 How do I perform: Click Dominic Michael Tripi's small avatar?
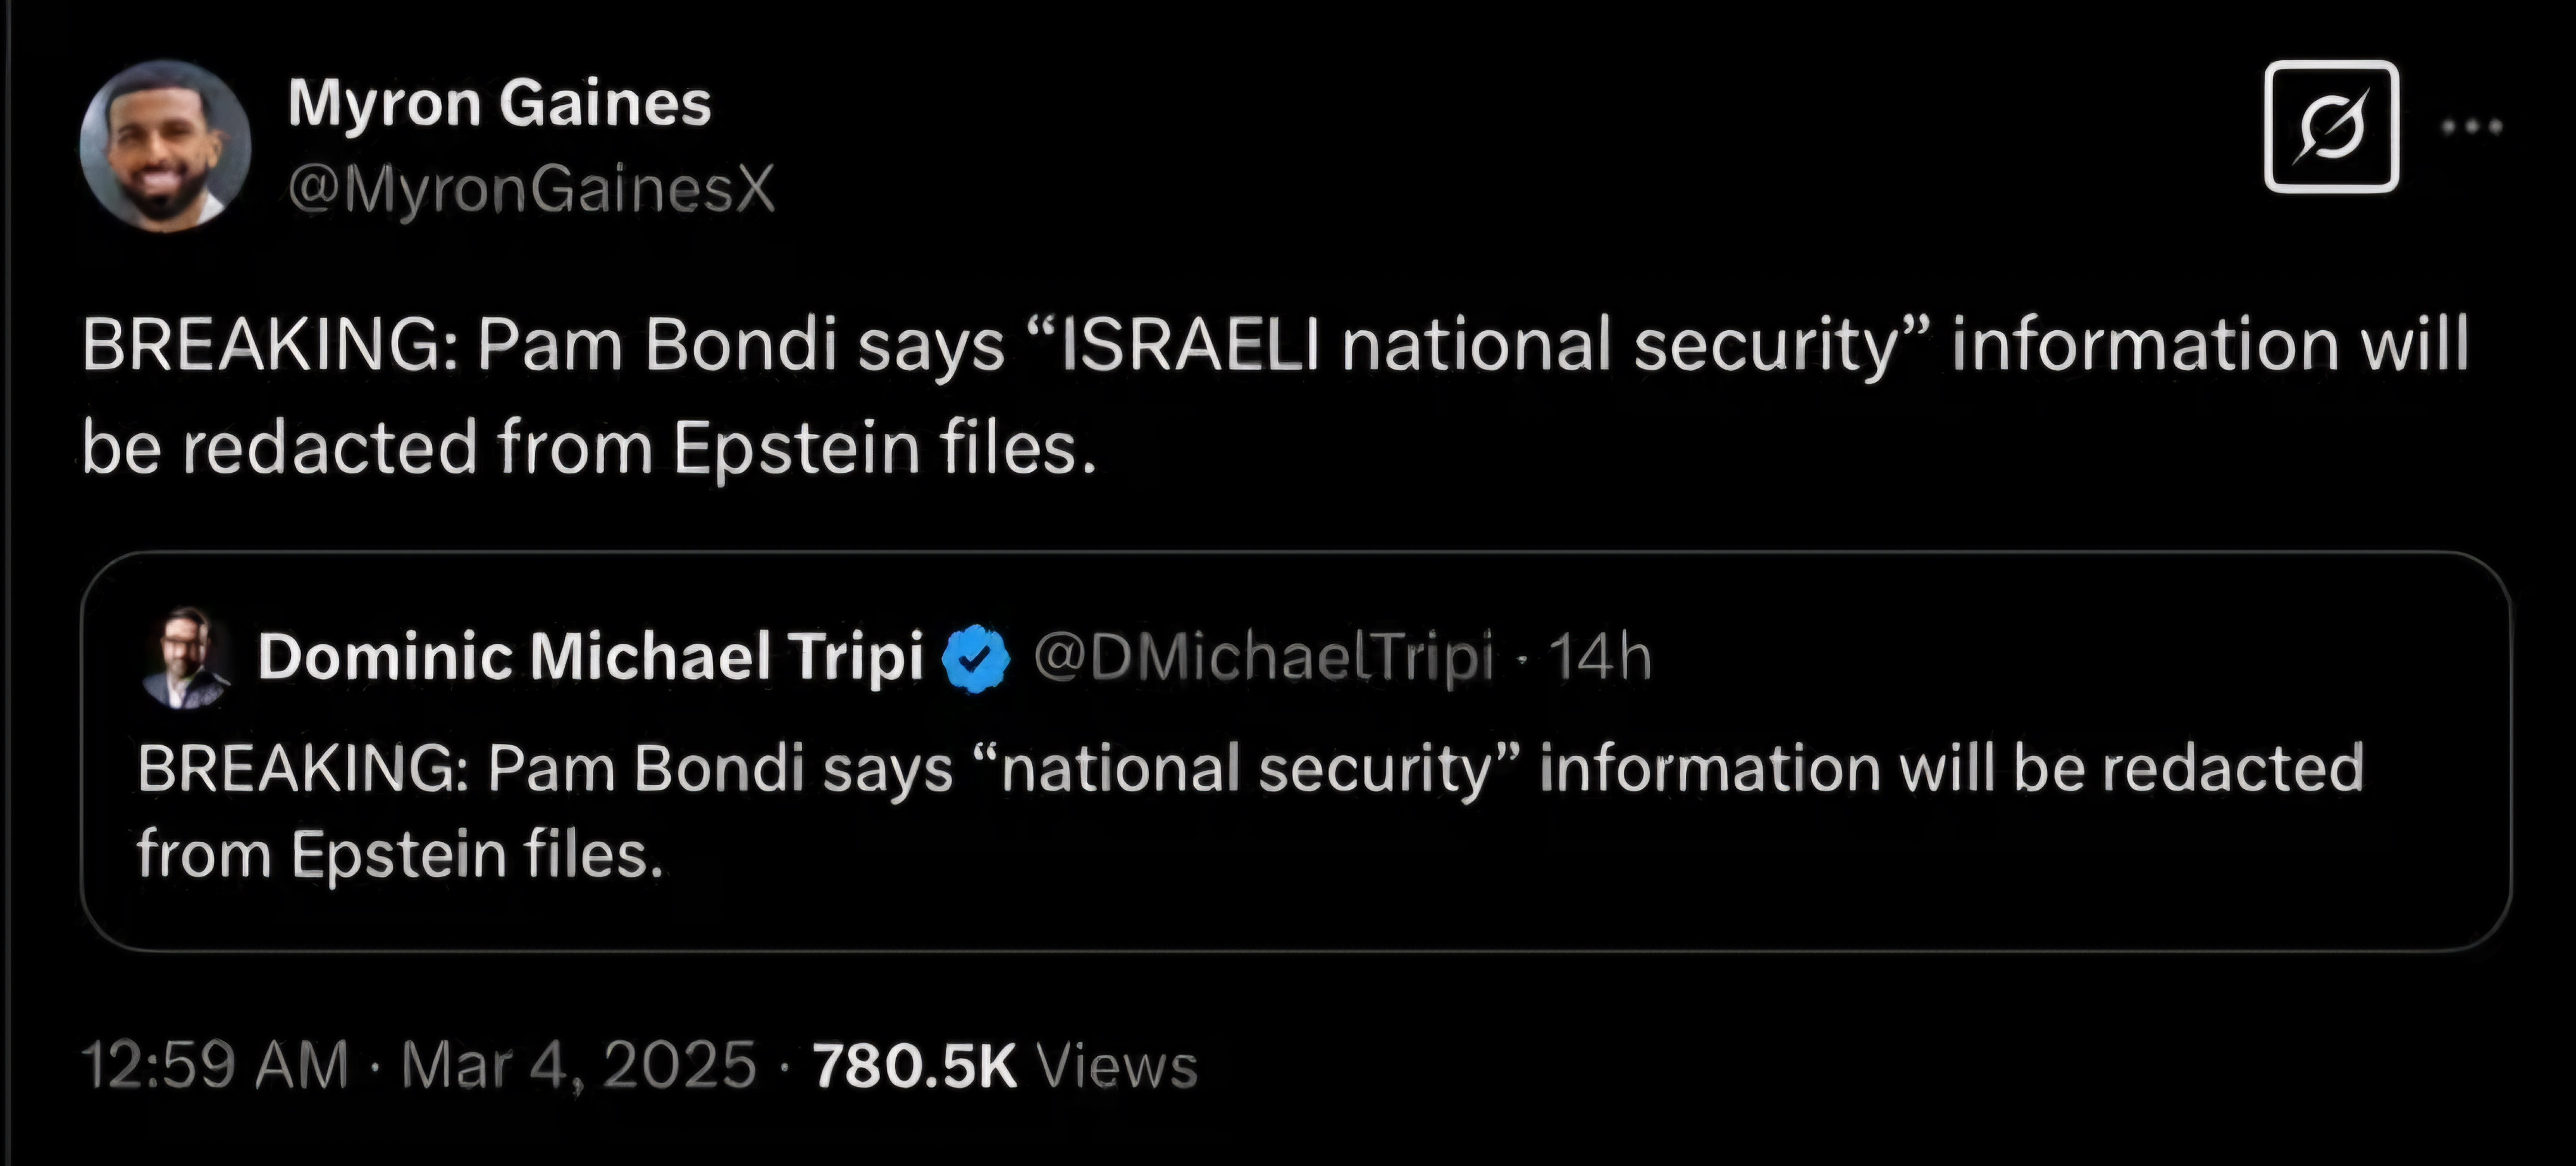[186, 657]
